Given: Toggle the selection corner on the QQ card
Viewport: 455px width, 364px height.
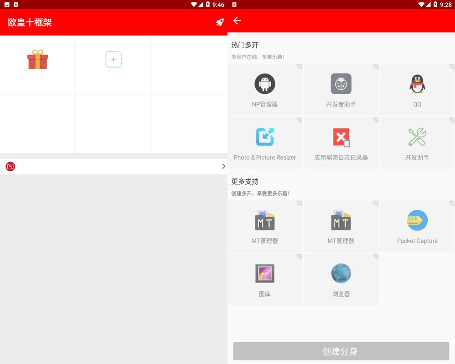Looking at the screenshot, I should (452, 67).
